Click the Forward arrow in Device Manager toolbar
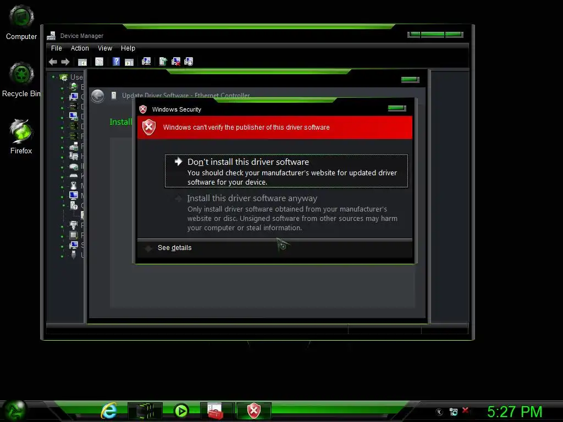Screen dimensions: 563x422 coord(65,62)
